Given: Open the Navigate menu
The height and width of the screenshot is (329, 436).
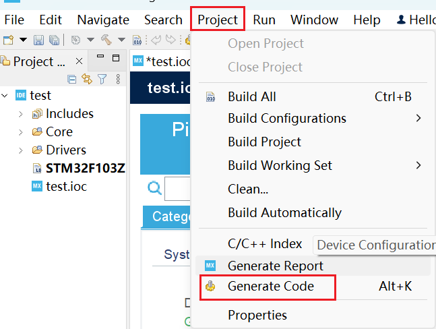Looking at the screenshot, I should coord(103,20).
